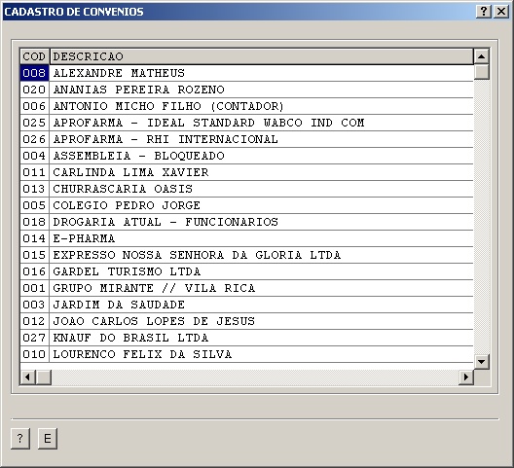Viewport: 514px width, 468px height.
Task: Click code cell 010
Action: point(34,354)
